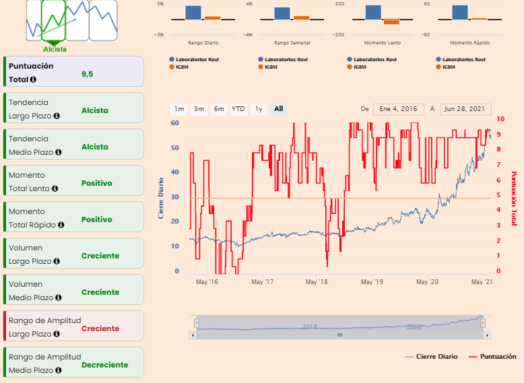Toggle ICBM legend under Momento Rápido chart

click(445, 67)
